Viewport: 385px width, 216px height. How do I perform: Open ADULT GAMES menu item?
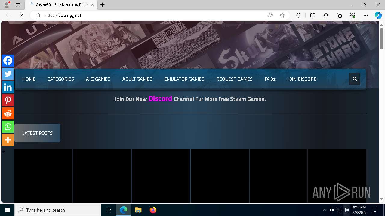tap(137, 79)
